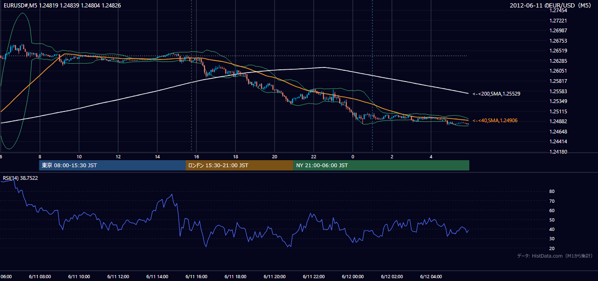Click the '6/11 12:00' bottom time label
This screenshot has width=598, height=281.
[x=118, y=277]
